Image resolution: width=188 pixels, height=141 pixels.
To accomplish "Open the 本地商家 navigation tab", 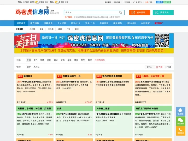I will click(x=145, y=23).
